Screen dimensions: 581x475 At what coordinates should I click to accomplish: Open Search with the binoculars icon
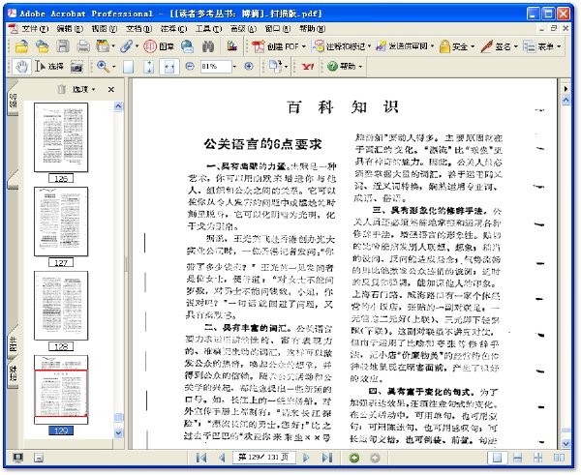click(208, 46)
